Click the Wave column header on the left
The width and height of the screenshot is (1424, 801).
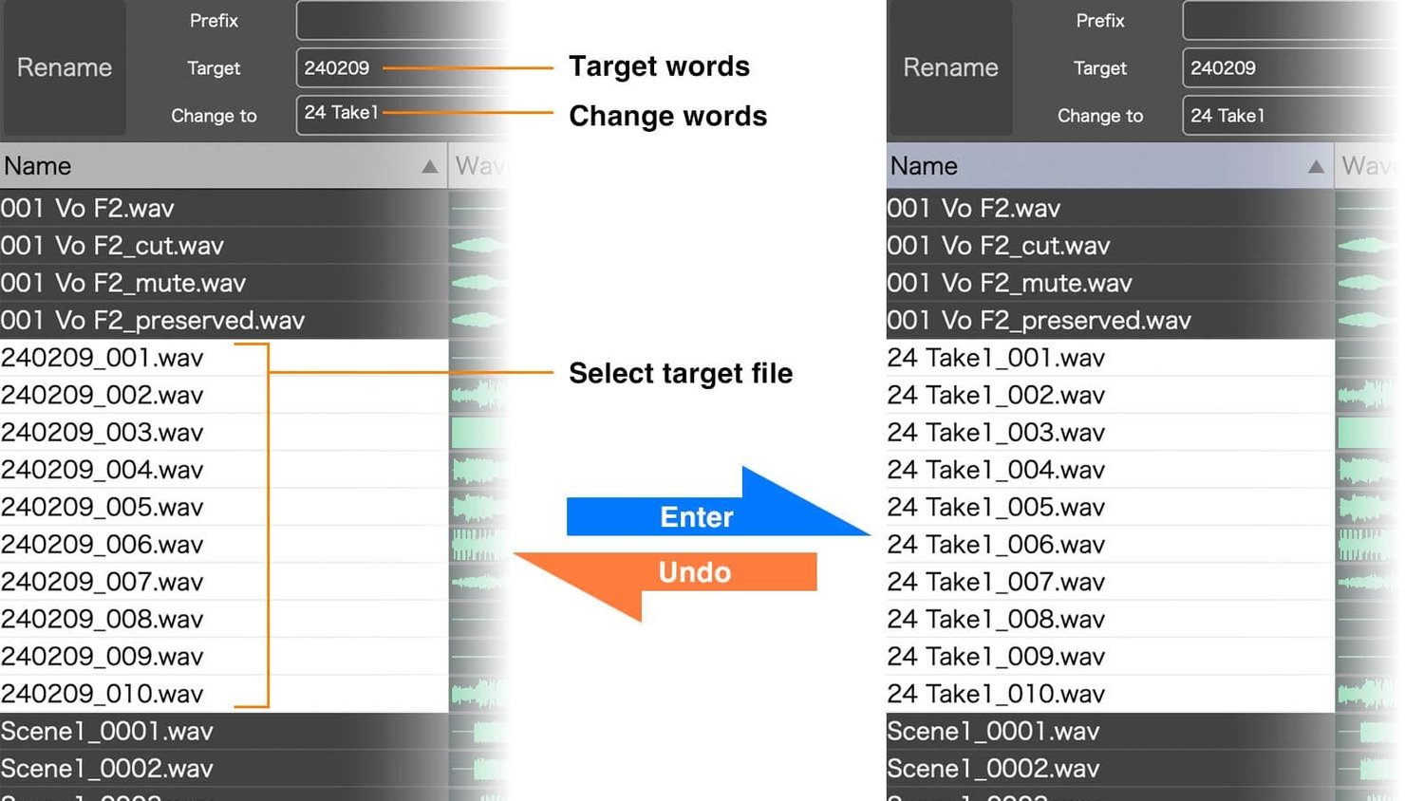tap(479, 165)
